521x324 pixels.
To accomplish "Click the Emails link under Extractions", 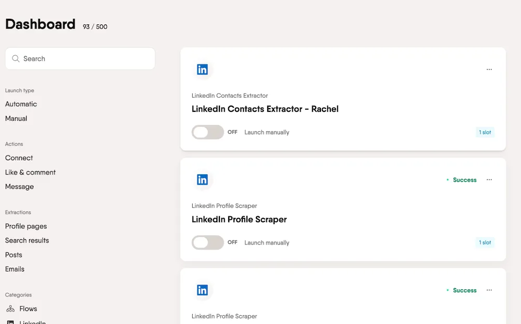I will tap(15, 269).
